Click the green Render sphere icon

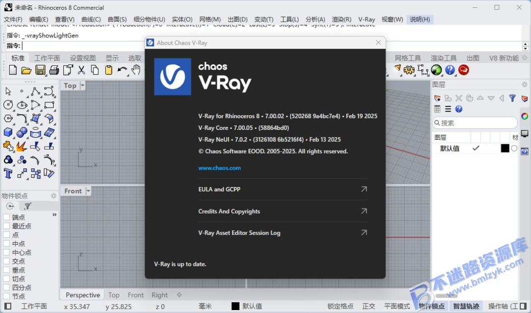click(x=436, y=70)
